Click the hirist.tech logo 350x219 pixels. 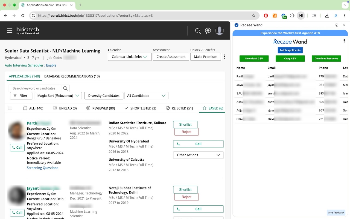[28, 31]
